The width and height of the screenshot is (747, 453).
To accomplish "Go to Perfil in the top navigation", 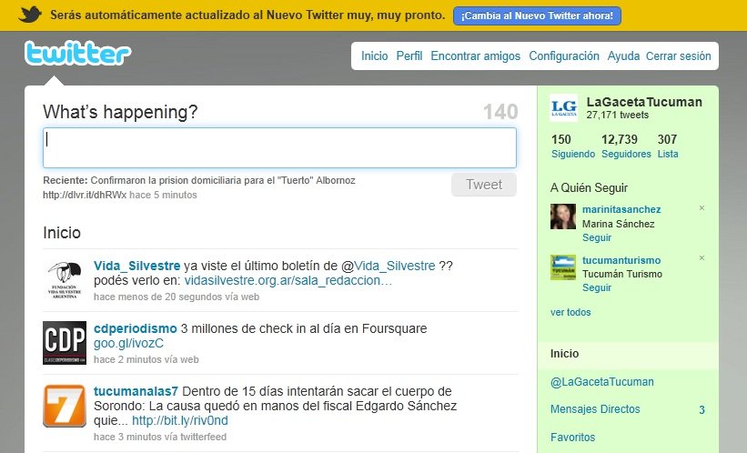I will point(409,56).
